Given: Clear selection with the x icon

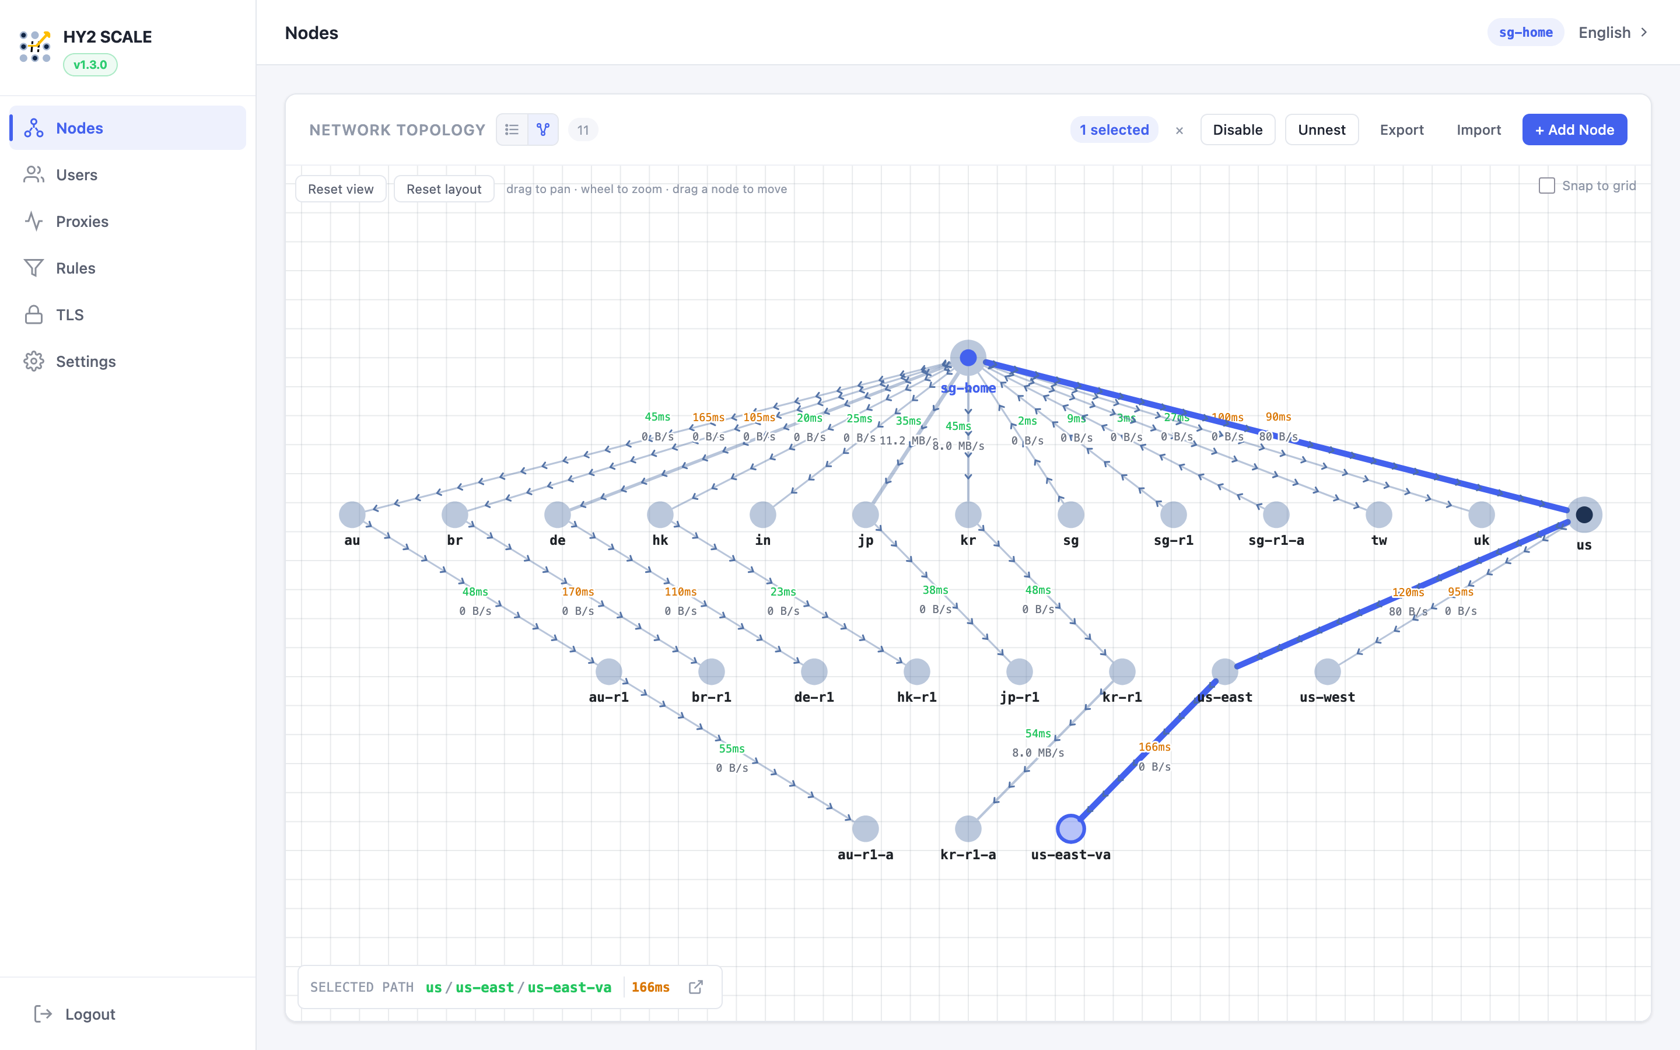Looking at the screenshot, I should 1179,131.
